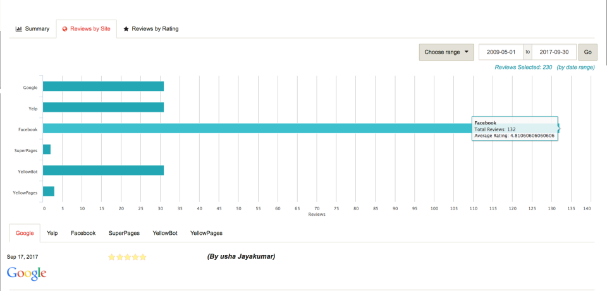
Task: Select the YellowBot reviews tab
Action: coord(165,233)
